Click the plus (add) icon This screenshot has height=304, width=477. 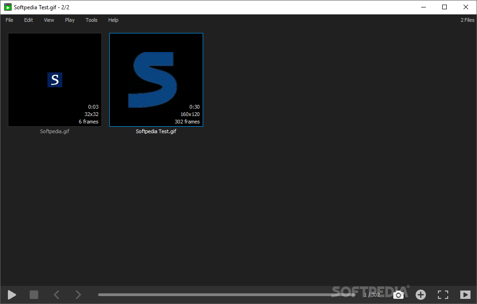[x=421, y=295]
